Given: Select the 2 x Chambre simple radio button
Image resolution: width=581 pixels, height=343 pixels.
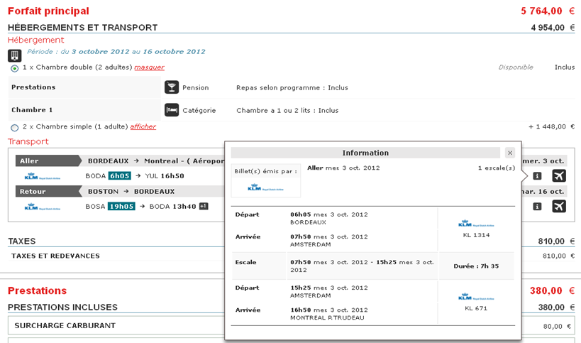Looking at the screenshot, I should 15,127.
